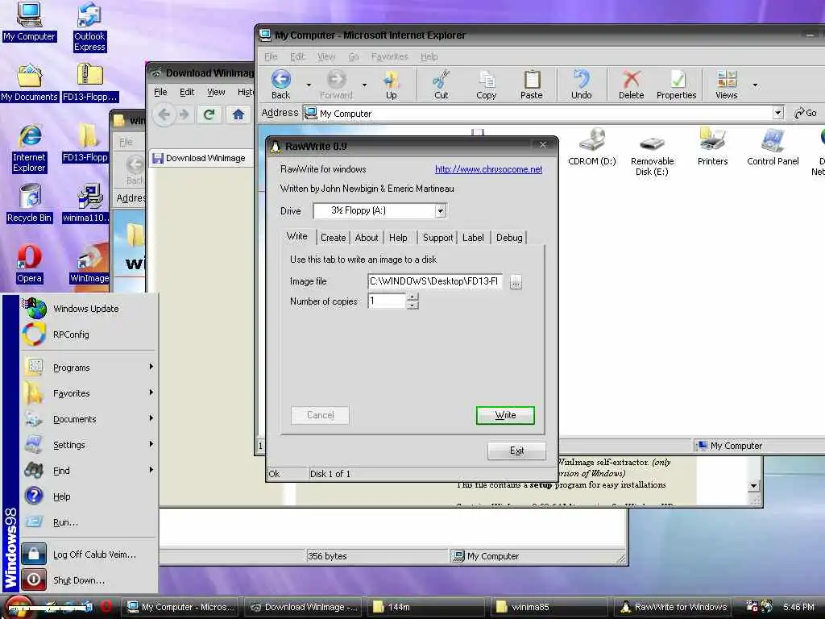Click the Write button in RawWrite
Viewport: 825px width, 619px height.
[505, 415]
